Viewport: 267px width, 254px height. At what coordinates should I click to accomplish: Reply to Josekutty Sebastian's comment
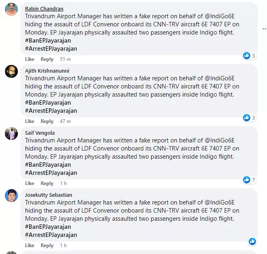click(47, 245)
